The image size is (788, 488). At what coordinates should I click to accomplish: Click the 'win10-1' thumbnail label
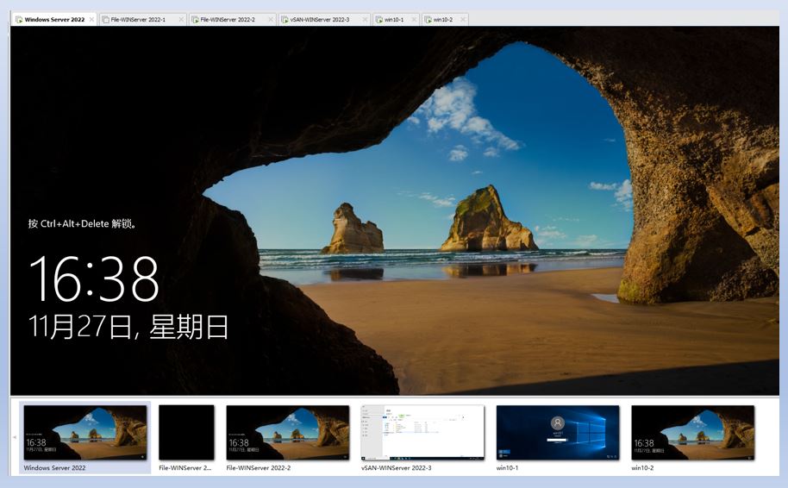(x=507, y=467)
